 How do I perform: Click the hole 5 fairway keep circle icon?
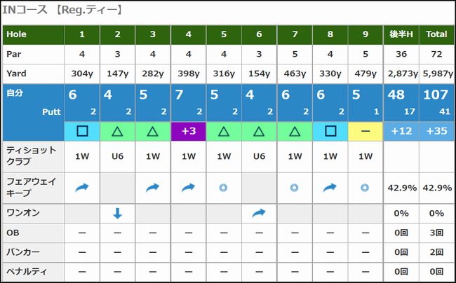(224, 188)
